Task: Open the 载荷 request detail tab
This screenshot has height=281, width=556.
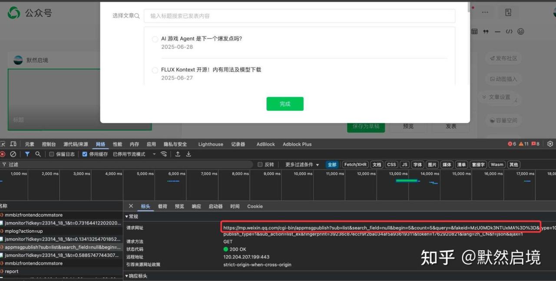Action: 162,207
